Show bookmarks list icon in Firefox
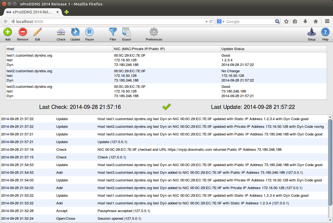Image resolution: width=333 pixels, height=223 pixels. click(x=295, y=21)
